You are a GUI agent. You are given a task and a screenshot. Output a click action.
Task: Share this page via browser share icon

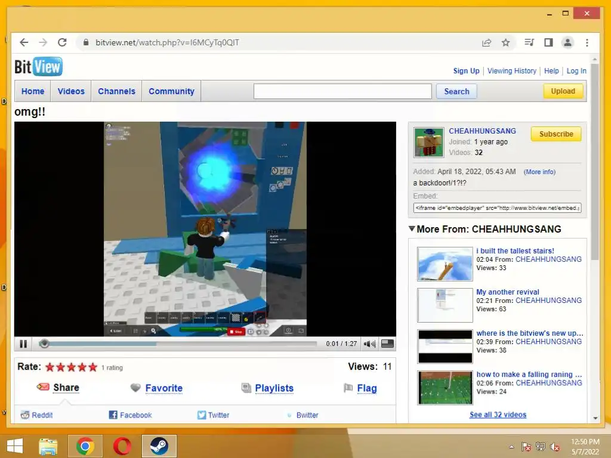click(486, 42)
